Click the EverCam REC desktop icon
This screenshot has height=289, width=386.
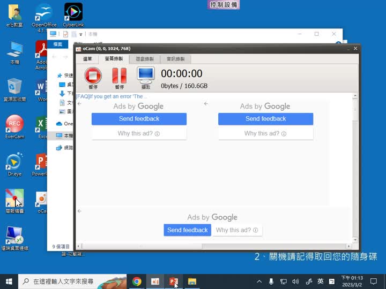(14, 127)
